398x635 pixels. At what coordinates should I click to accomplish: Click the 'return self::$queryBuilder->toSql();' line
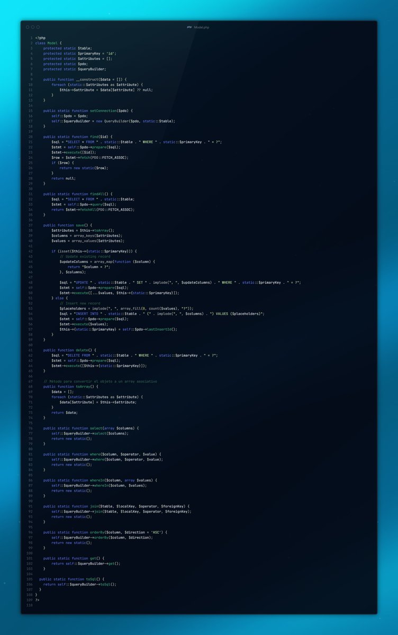80,584
